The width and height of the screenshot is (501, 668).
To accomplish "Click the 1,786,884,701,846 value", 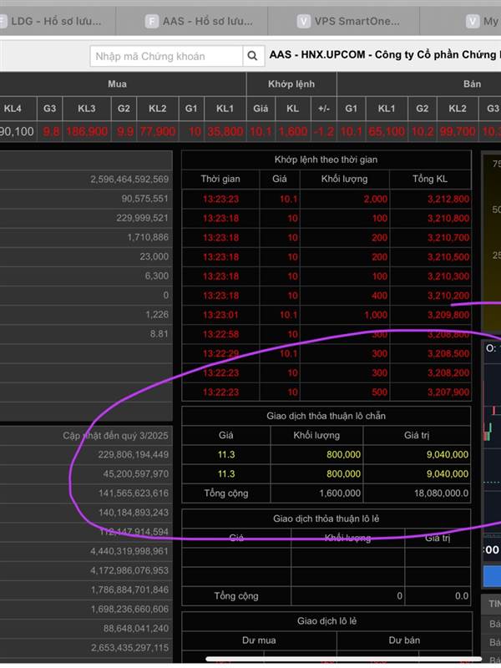I will pos(129,590).
